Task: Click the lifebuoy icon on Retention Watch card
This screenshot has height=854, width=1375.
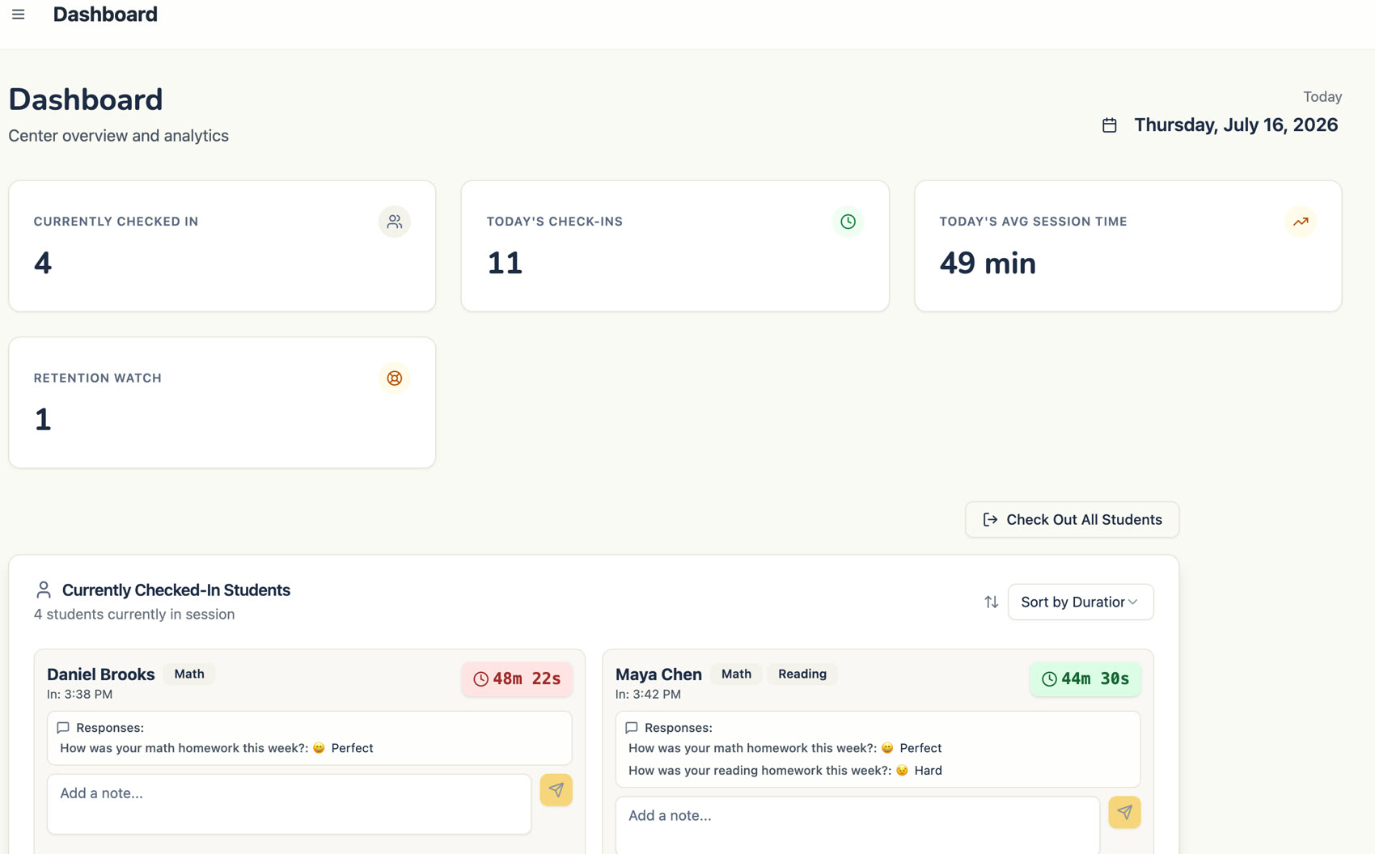Action: [394, 378]
